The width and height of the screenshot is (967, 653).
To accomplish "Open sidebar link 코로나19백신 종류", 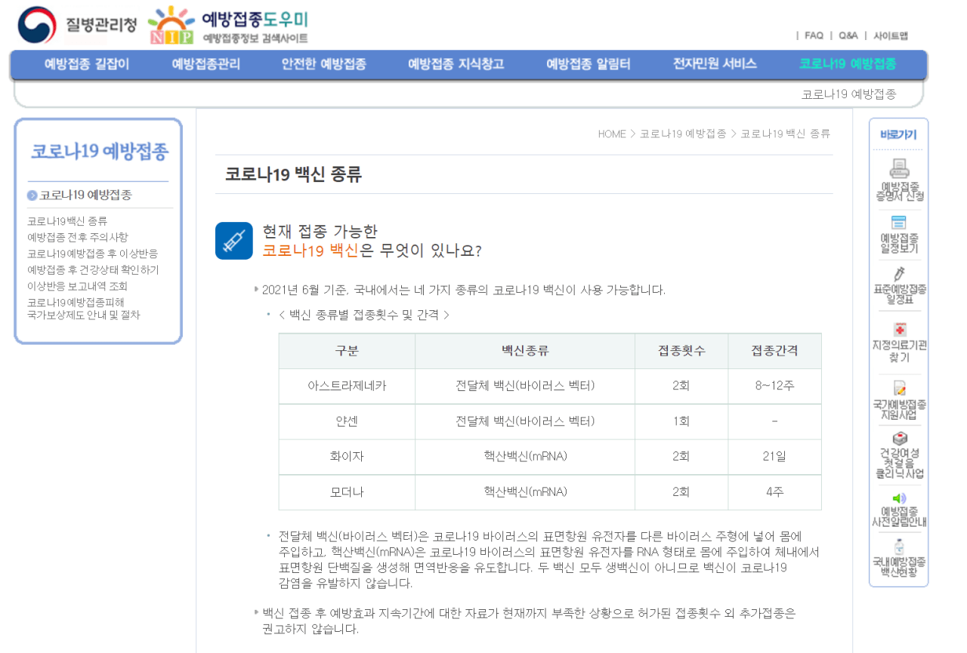I will pos(67,221).
